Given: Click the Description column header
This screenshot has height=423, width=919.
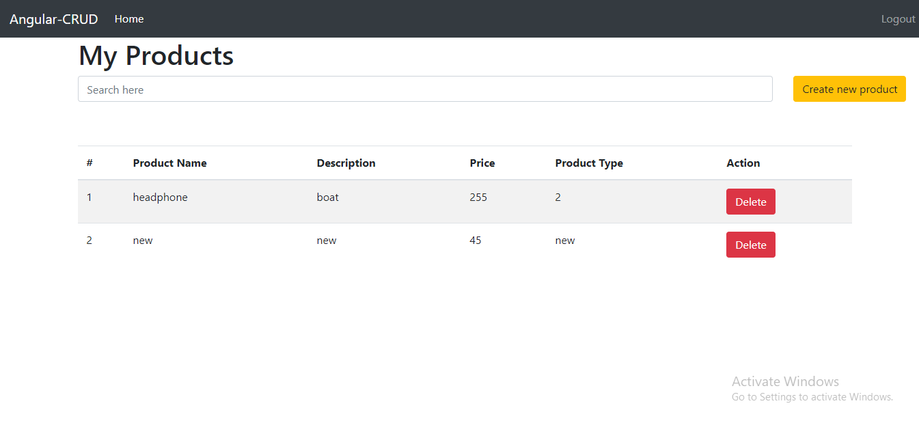Looking at the screenshot, I should [x=346, y=163].
